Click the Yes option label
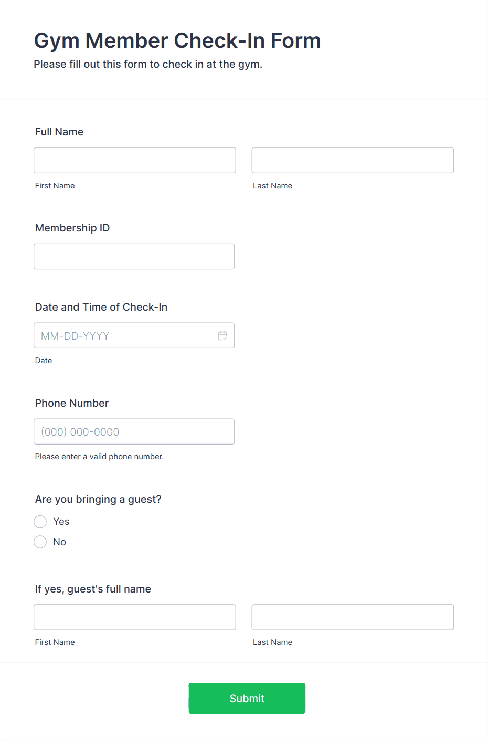 pyautogui.click(x=61, y=522)
